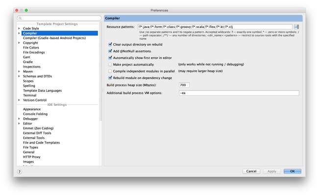This screenshot has height=196, width=319.
Task: Enable Compile independent modules in parallel
Action: (110, 71)
